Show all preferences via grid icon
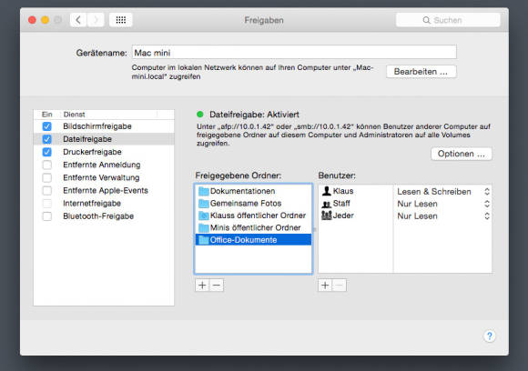Screen dimensions: 528x371 coord(121,20)
